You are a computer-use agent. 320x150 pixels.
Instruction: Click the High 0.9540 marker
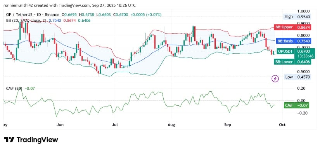click(x=297, y=17)
